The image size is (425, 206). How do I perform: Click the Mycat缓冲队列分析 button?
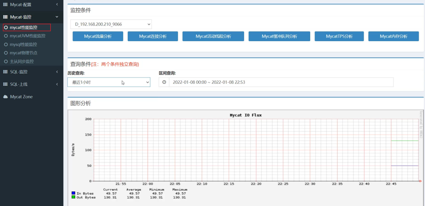pyautogui.click(x=279, y=36)
